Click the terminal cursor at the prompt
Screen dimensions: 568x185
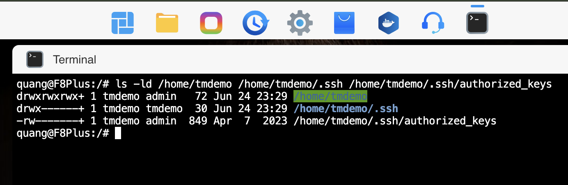tap(118, 133)
